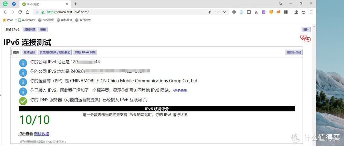Viewport: 344px width, 146px height.
Task: Open the three-dots address bar menu
Action: pos(217,12)
